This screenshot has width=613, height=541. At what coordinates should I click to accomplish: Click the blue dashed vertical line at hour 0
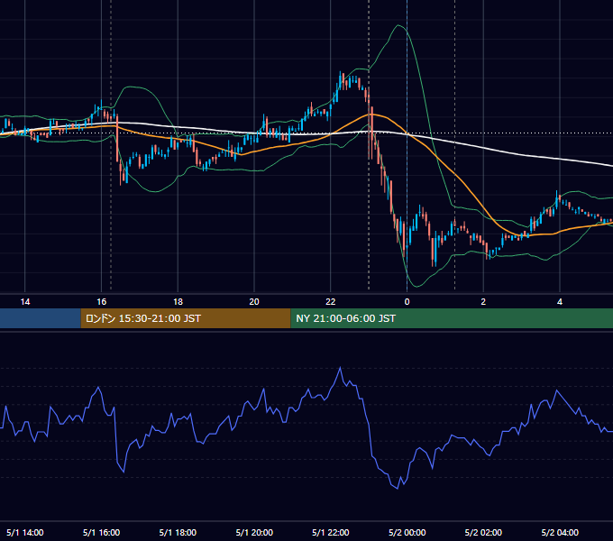pos(407,144)
